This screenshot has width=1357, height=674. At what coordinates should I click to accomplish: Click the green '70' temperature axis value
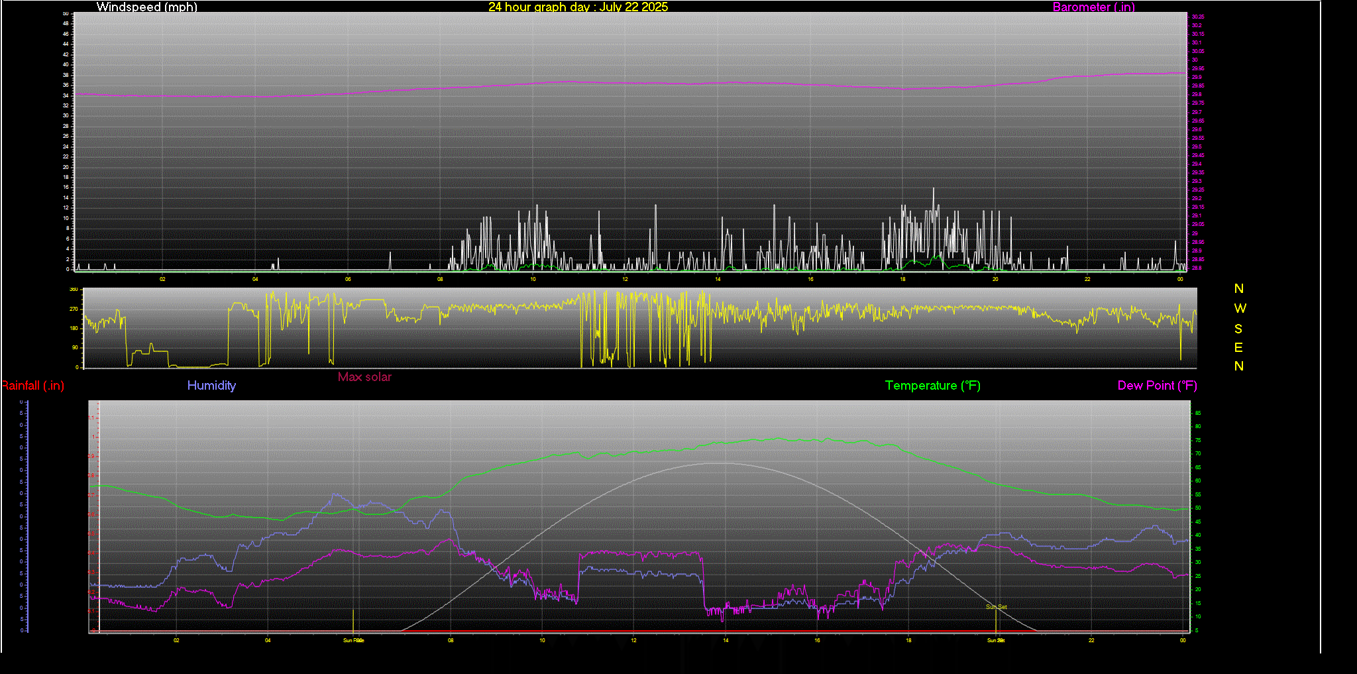coord(1198,454)
